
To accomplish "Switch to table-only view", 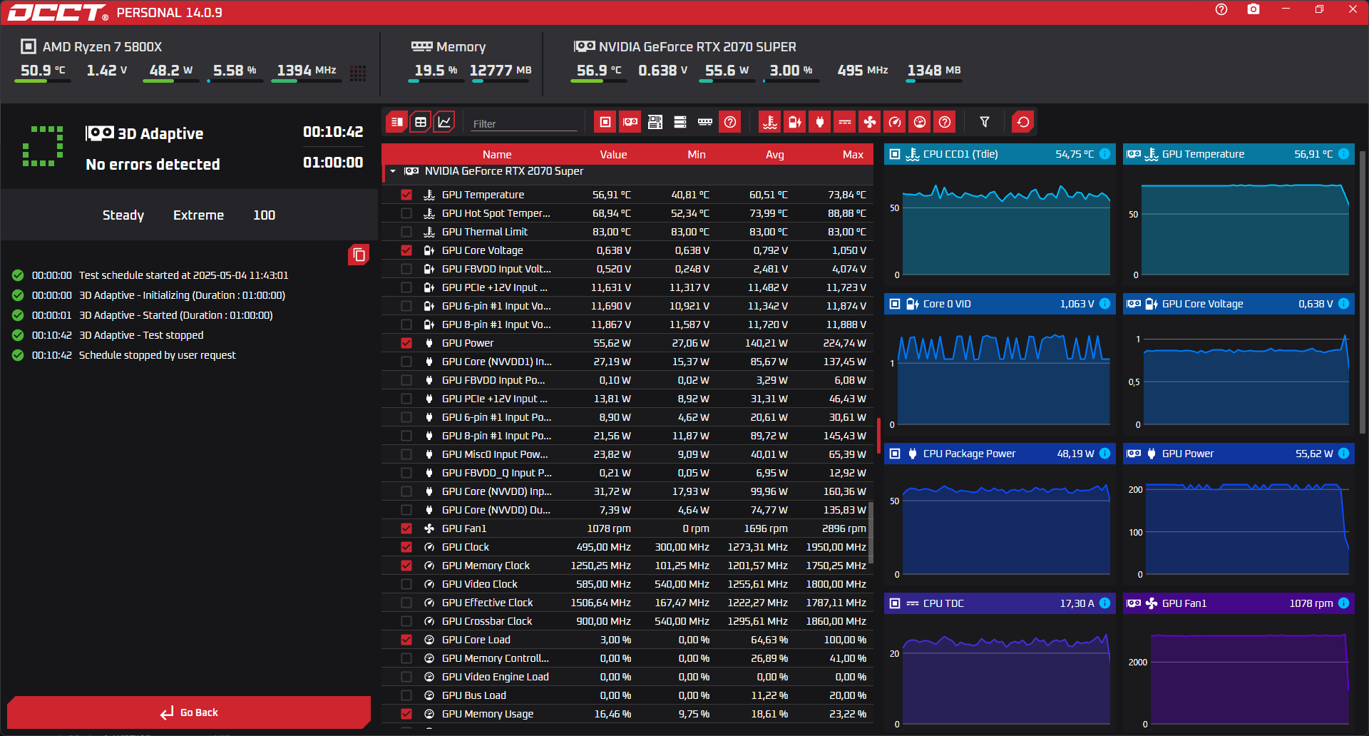I will [x=421, y=122].
